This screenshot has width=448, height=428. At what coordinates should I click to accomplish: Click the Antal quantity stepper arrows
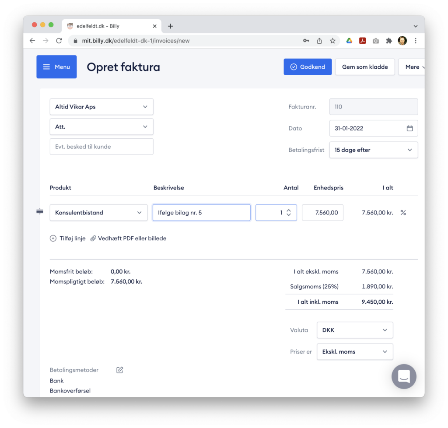289,213
